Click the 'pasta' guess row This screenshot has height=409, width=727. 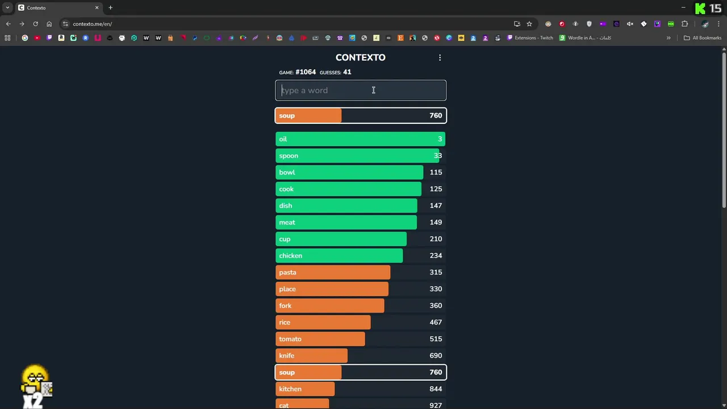(361, 272)
